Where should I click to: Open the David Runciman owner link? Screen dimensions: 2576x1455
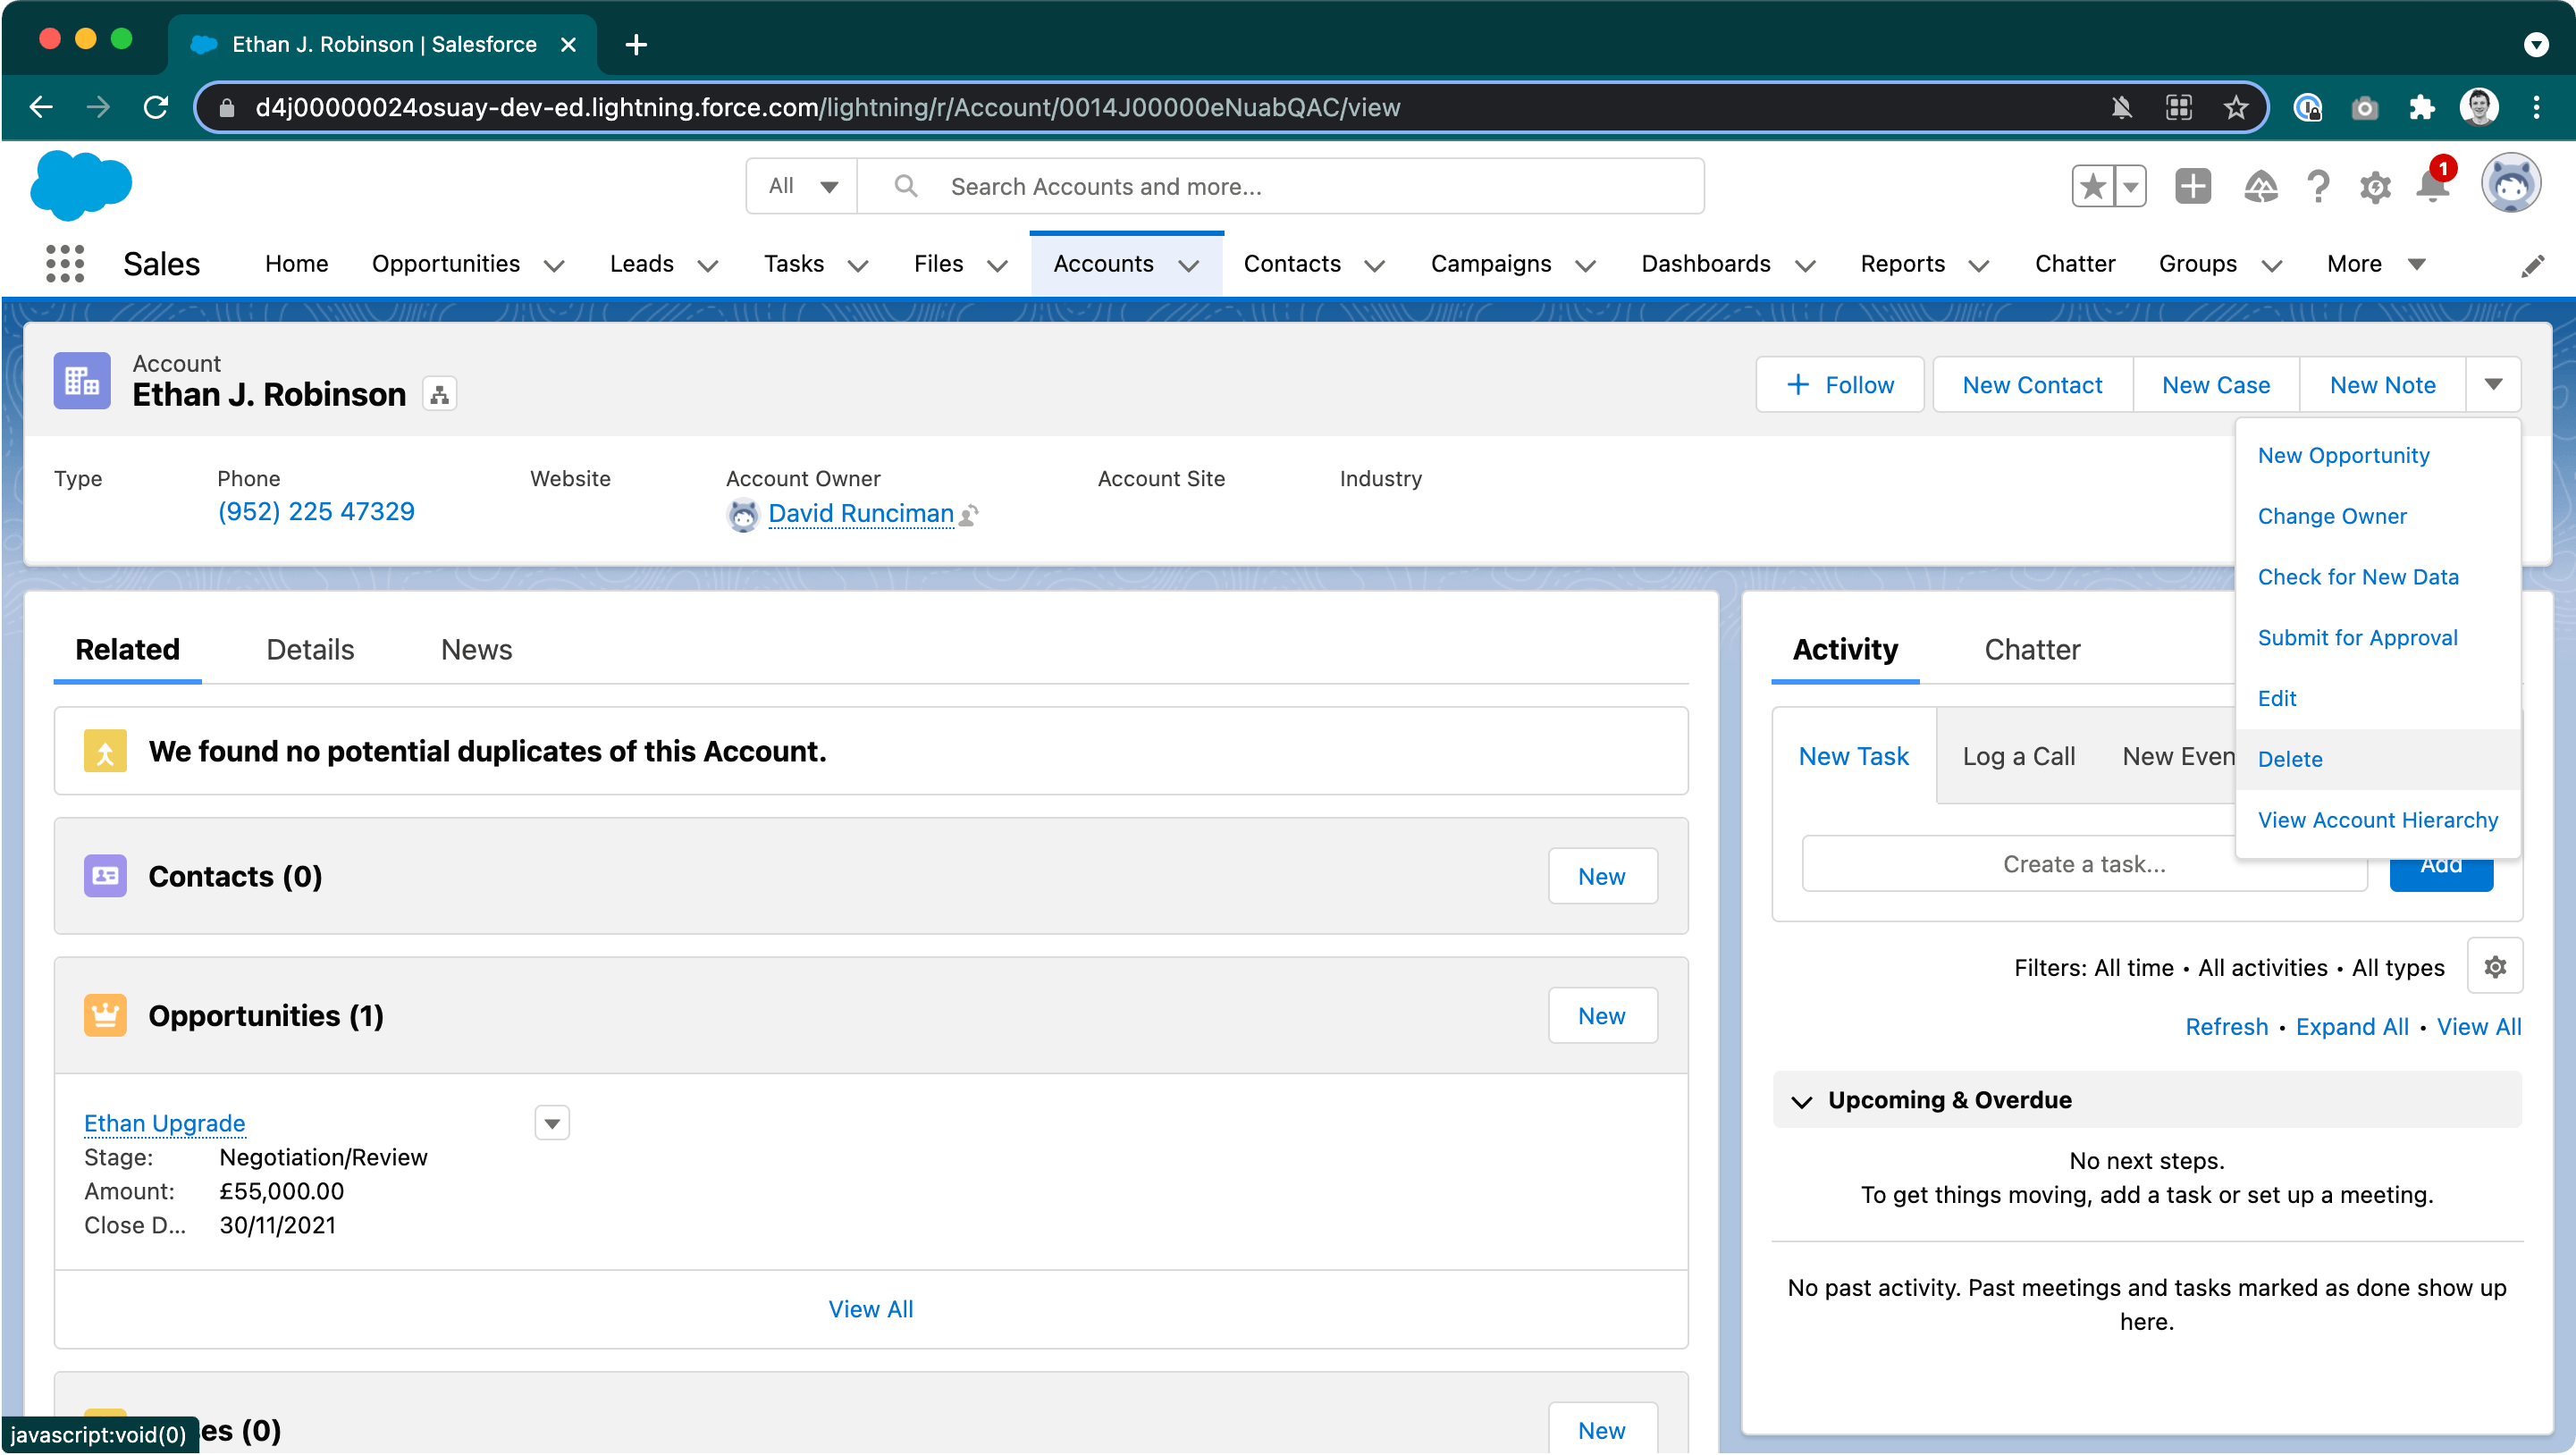click(860, 513)
